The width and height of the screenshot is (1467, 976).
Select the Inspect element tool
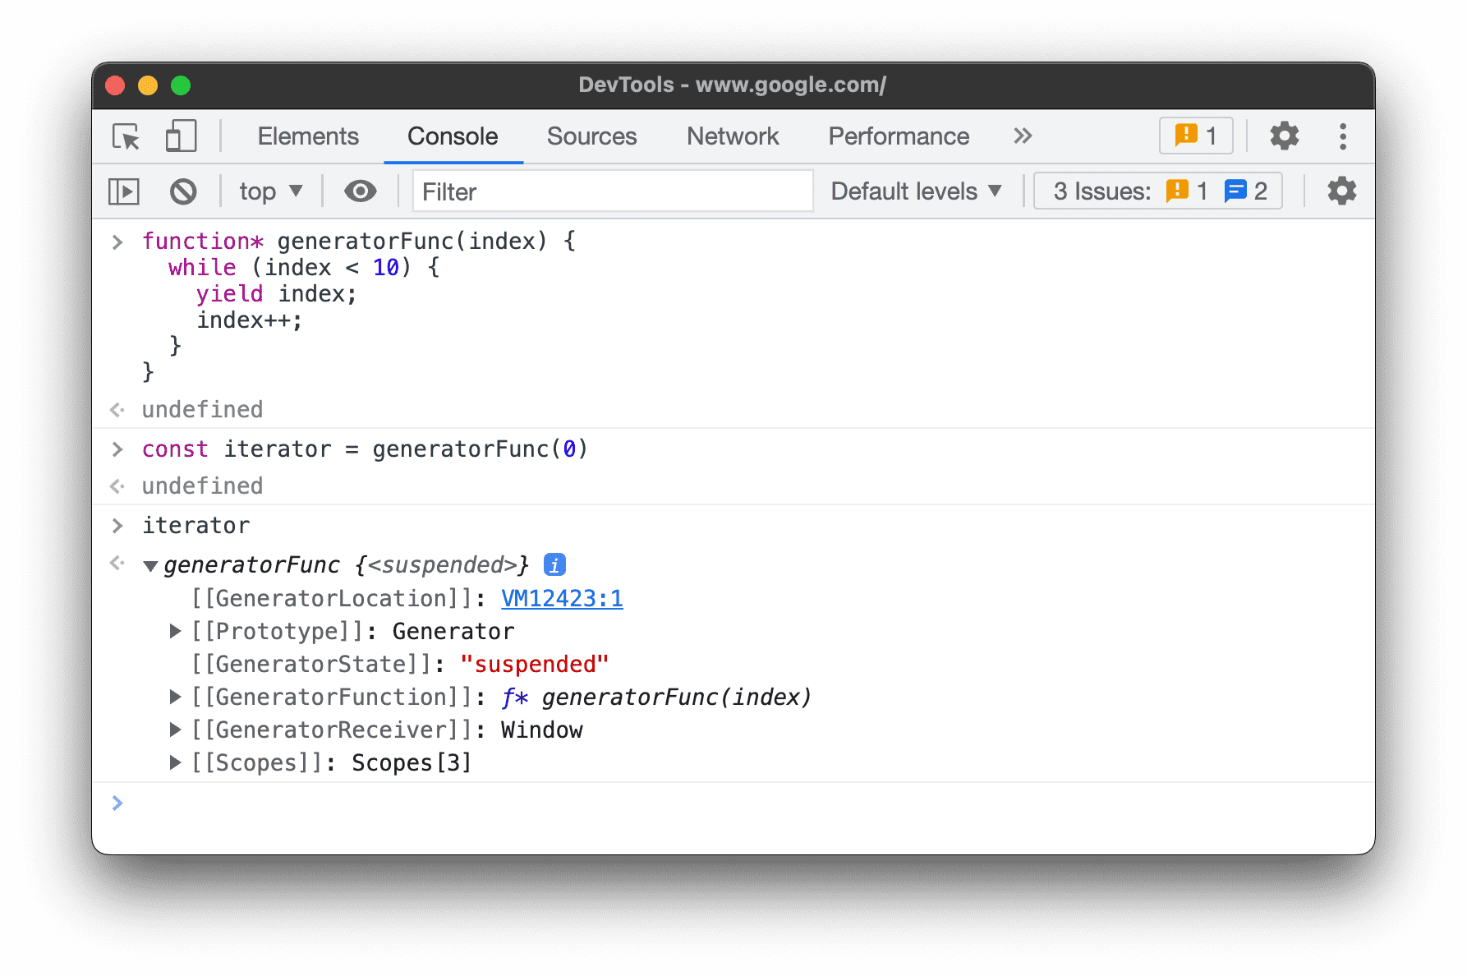[x=124, y=136]
